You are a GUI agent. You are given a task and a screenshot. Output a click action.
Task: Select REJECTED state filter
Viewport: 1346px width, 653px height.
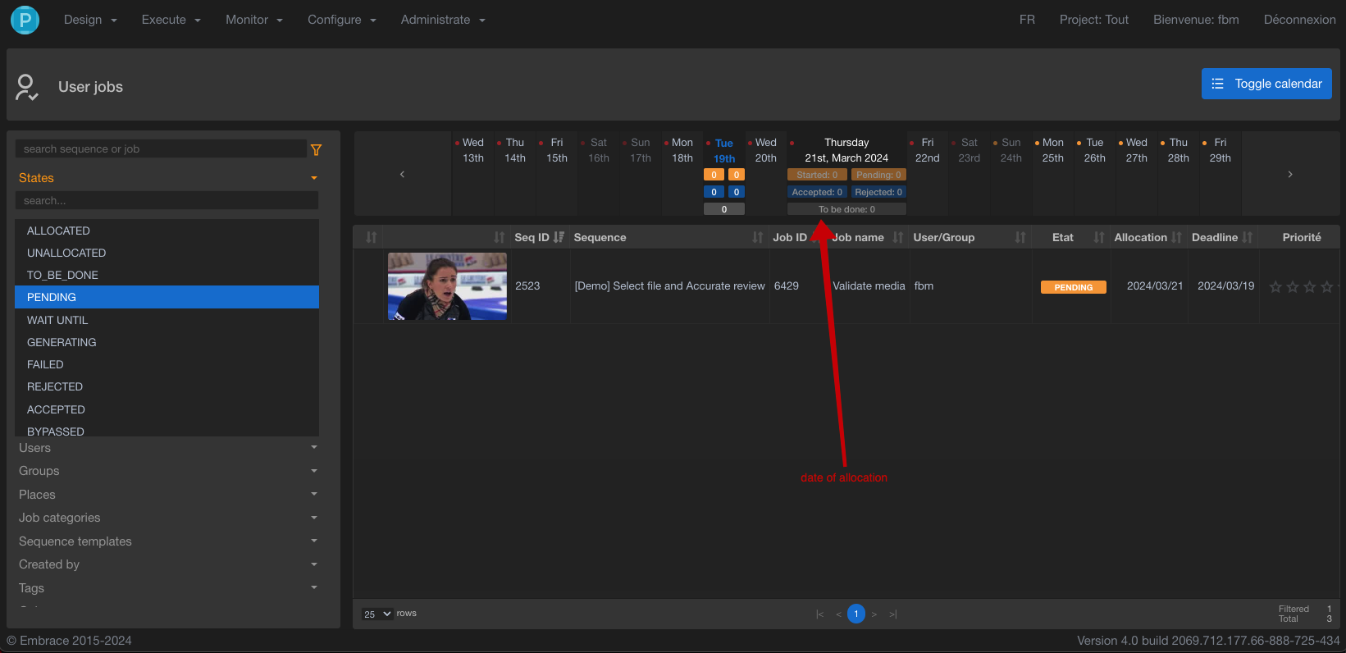pyautogui.click(x=167, y=386)
